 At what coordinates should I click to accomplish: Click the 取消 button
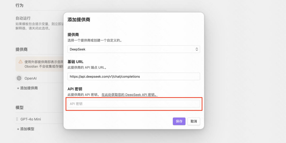[x=194, y=121]
